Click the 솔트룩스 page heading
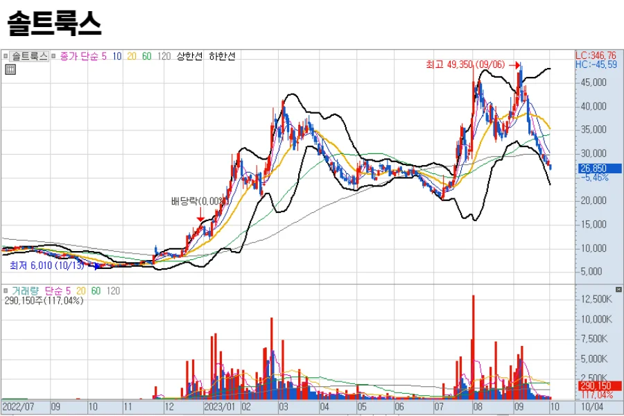 tap(54, 23)
